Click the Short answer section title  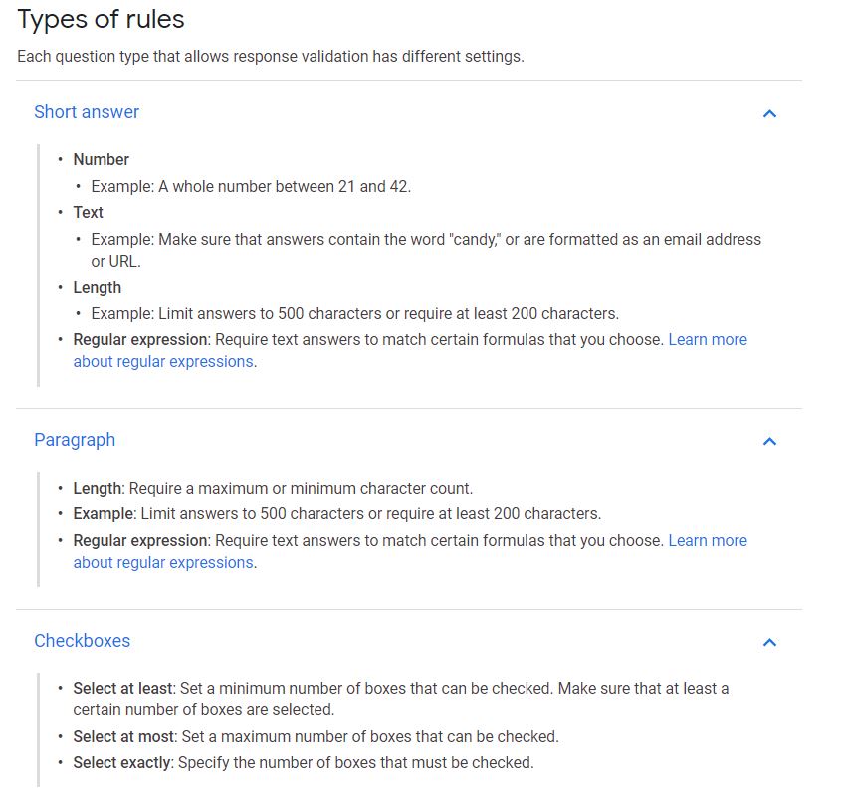point(87,112)
